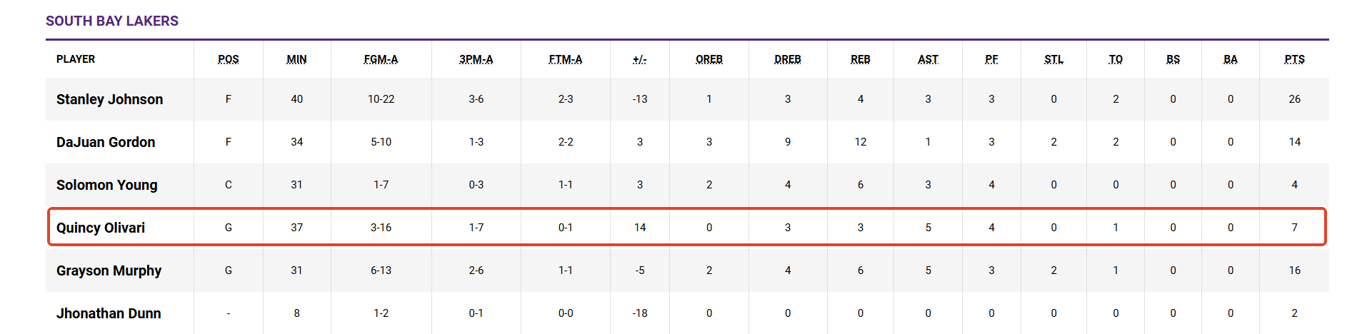Click the +/- column header
The height and width of the screenshot is (334, 1362).
point(639,59)
